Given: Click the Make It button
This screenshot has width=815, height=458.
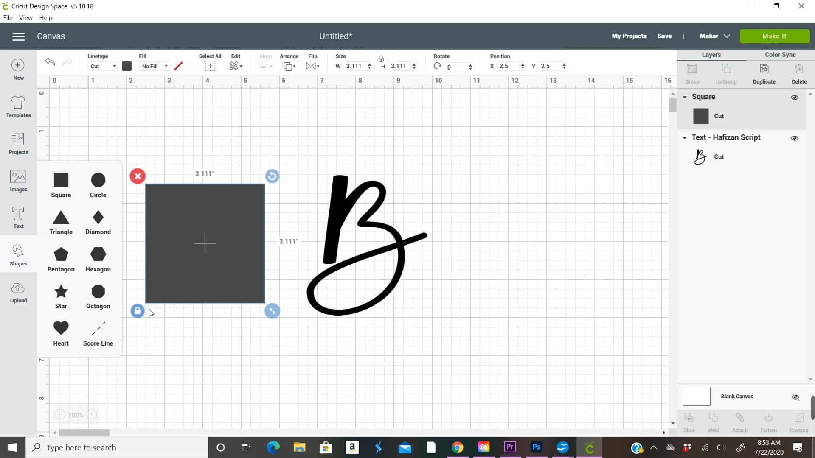Looking at the screenshot, I should click(774, 36).
